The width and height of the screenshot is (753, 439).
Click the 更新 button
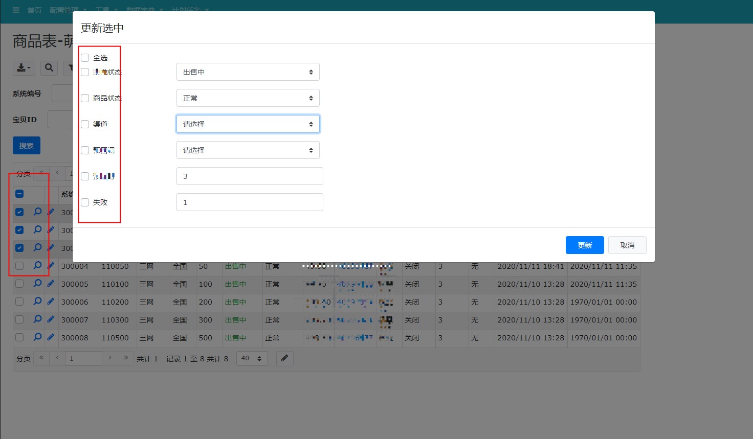pyautogui.click(x=585, y=245)
